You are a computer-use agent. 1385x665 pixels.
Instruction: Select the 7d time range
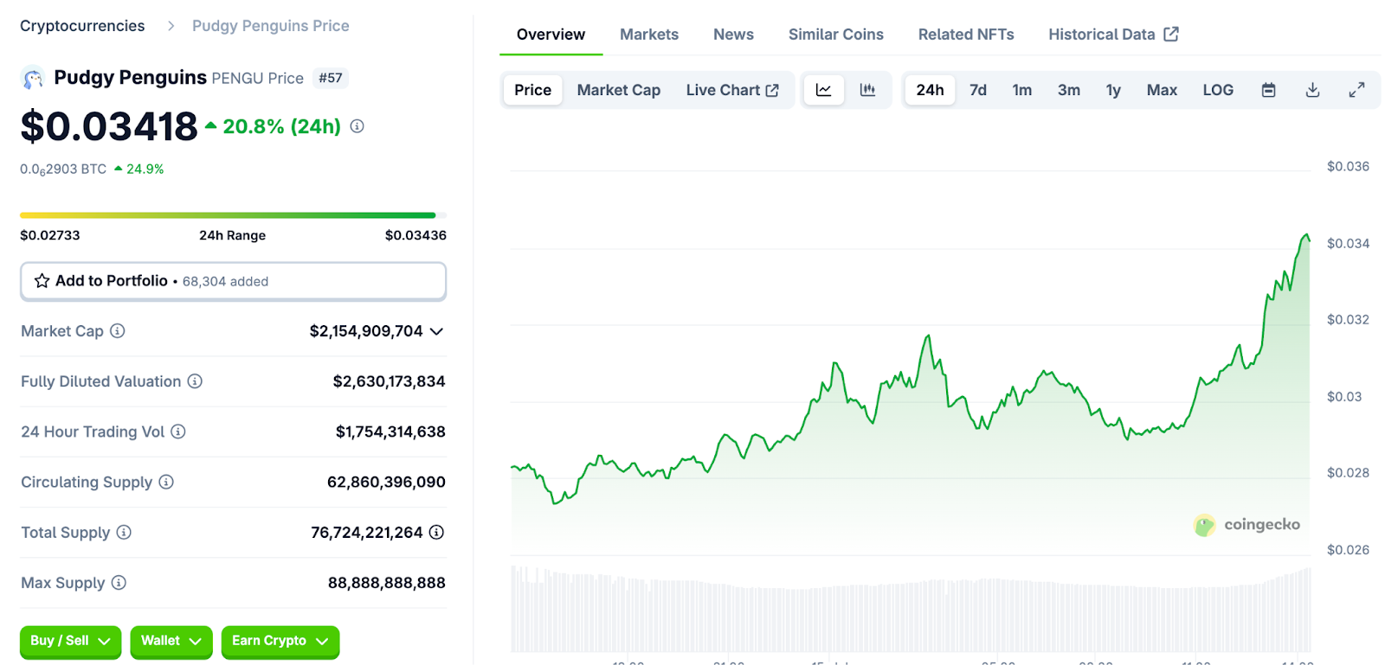coord(977,90)
